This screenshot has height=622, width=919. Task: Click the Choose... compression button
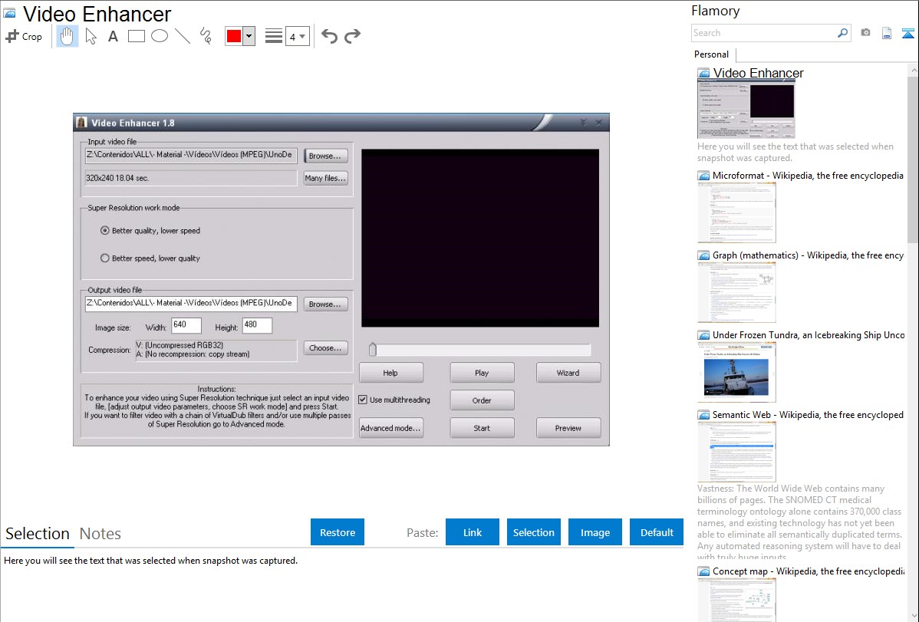(325, 348)
